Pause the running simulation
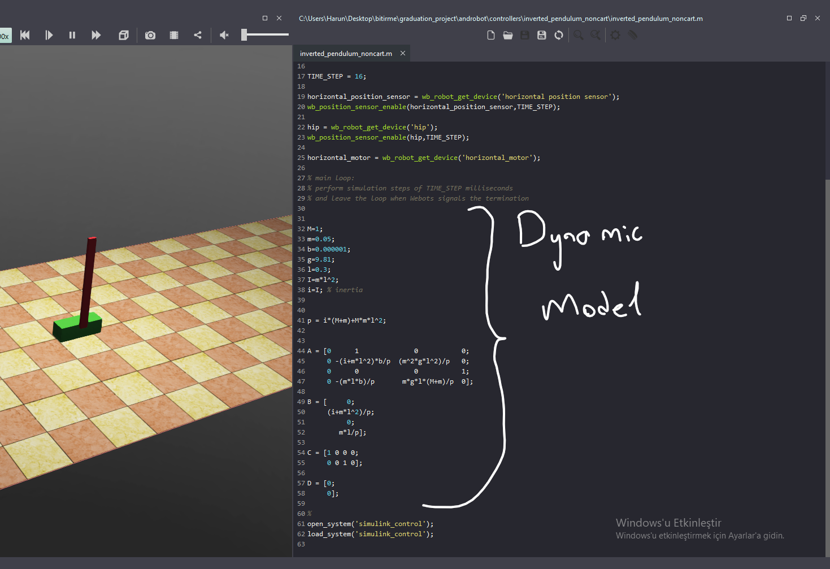The image size is (830, 569). [72, 35]
